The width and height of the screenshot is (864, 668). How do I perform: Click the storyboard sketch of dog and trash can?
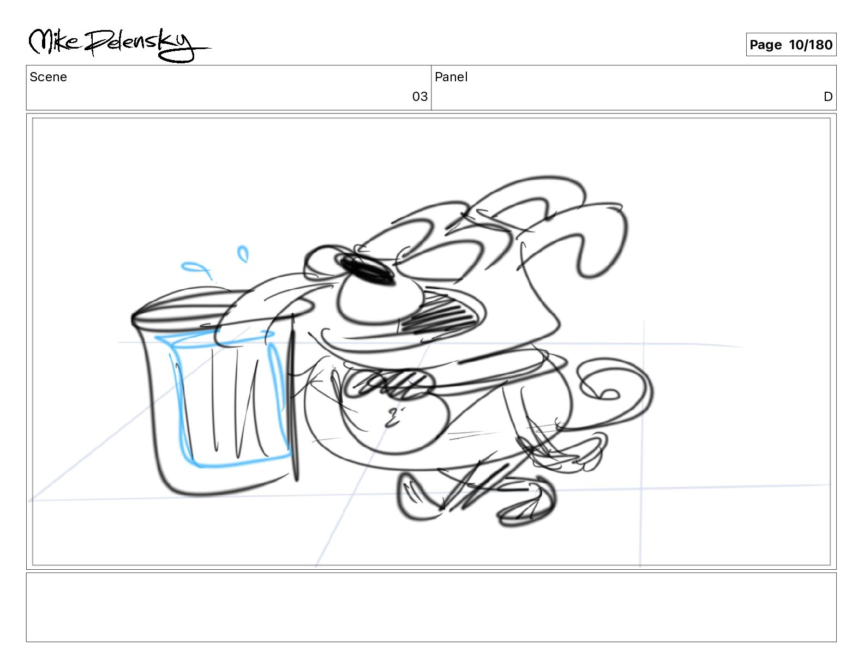431,342
